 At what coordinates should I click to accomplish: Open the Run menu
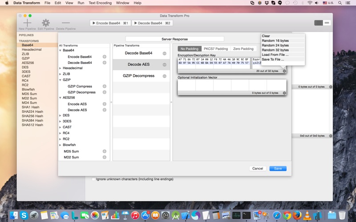pyautogui.click(x=81, y=3)
